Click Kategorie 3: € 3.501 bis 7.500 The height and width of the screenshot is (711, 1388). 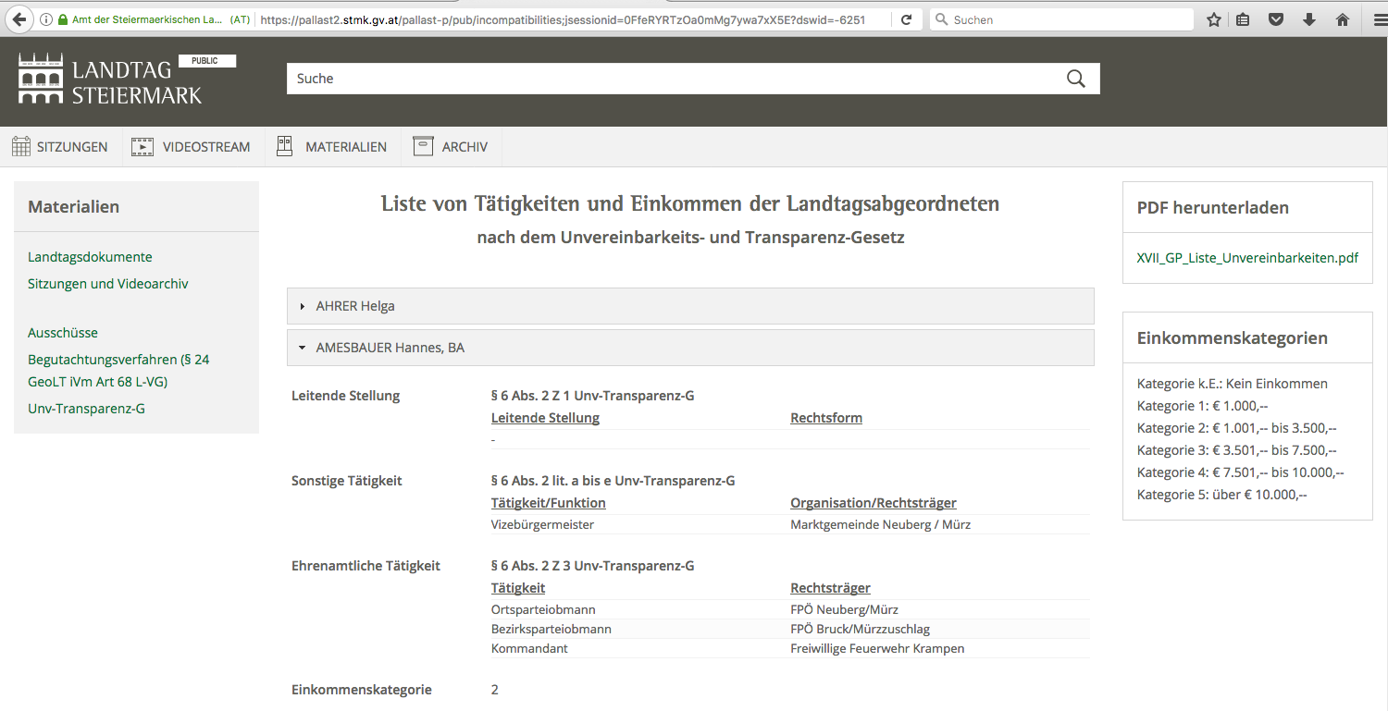1236,450
